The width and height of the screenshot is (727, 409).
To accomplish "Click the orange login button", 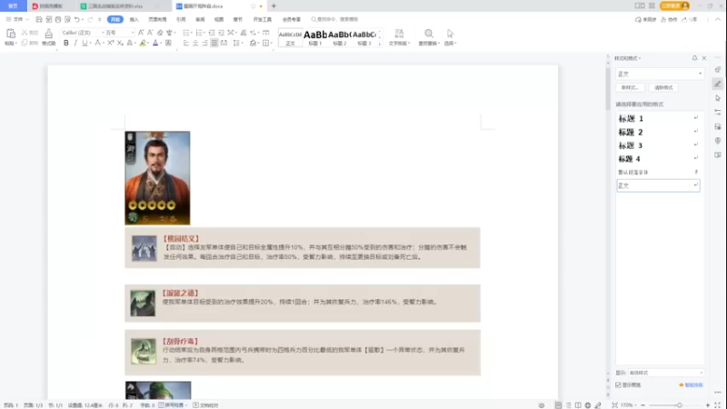I will click(674, 6).
